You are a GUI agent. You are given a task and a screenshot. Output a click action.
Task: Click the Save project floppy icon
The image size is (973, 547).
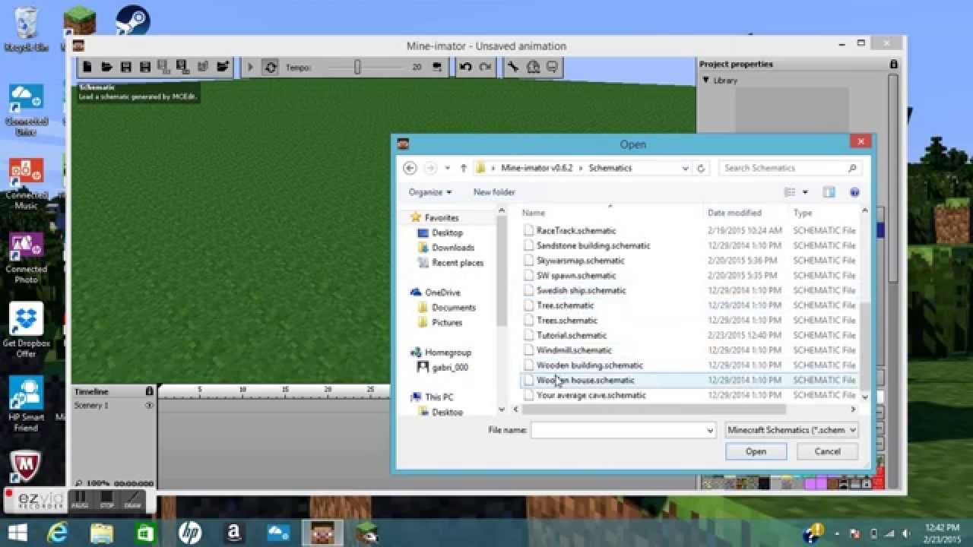(126, 67)
